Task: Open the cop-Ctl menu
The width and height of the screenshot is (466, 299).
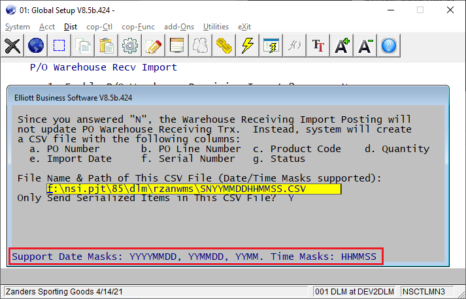Action: (x=99, y=27)
